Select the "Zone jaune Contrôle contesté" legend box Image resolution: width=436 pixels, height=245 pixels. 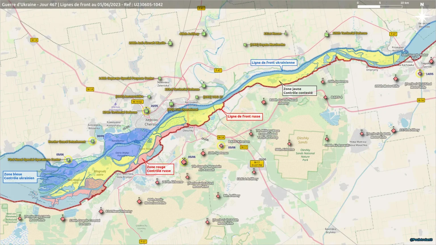[299, 91]
